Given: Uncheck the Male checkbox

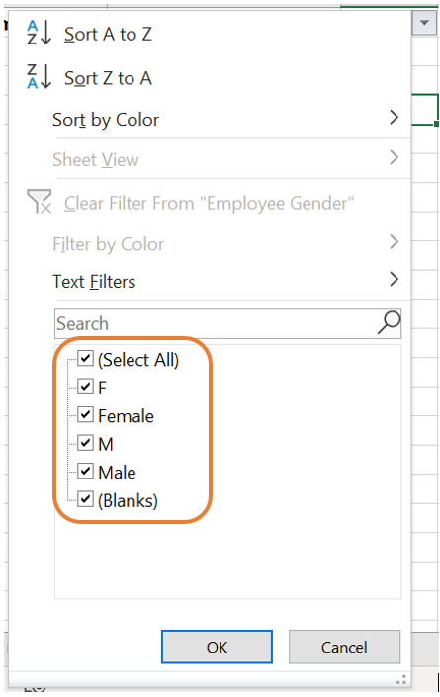Looking at the screenshot, I should point(85,472).
